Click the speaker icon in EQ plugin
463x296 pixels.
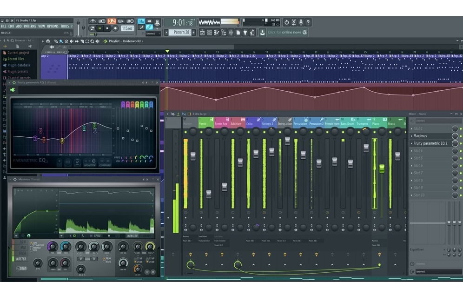point(13,90)
